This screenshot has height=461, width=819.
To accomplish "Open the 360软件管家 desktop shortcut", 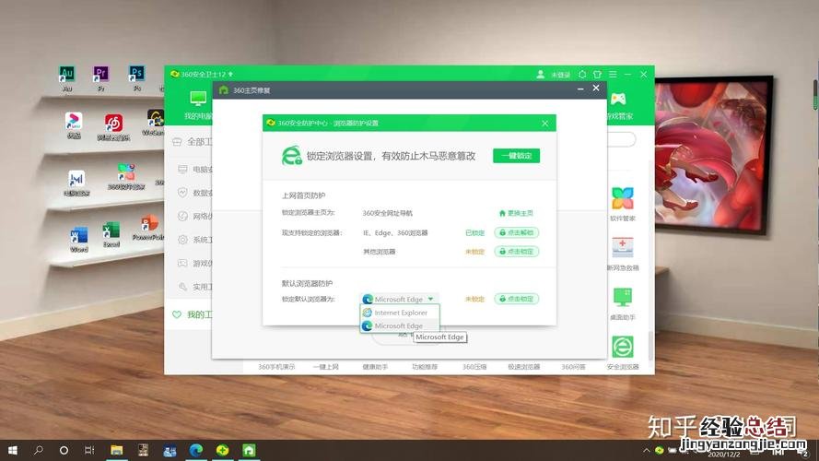I will click(x=126, y=177).
